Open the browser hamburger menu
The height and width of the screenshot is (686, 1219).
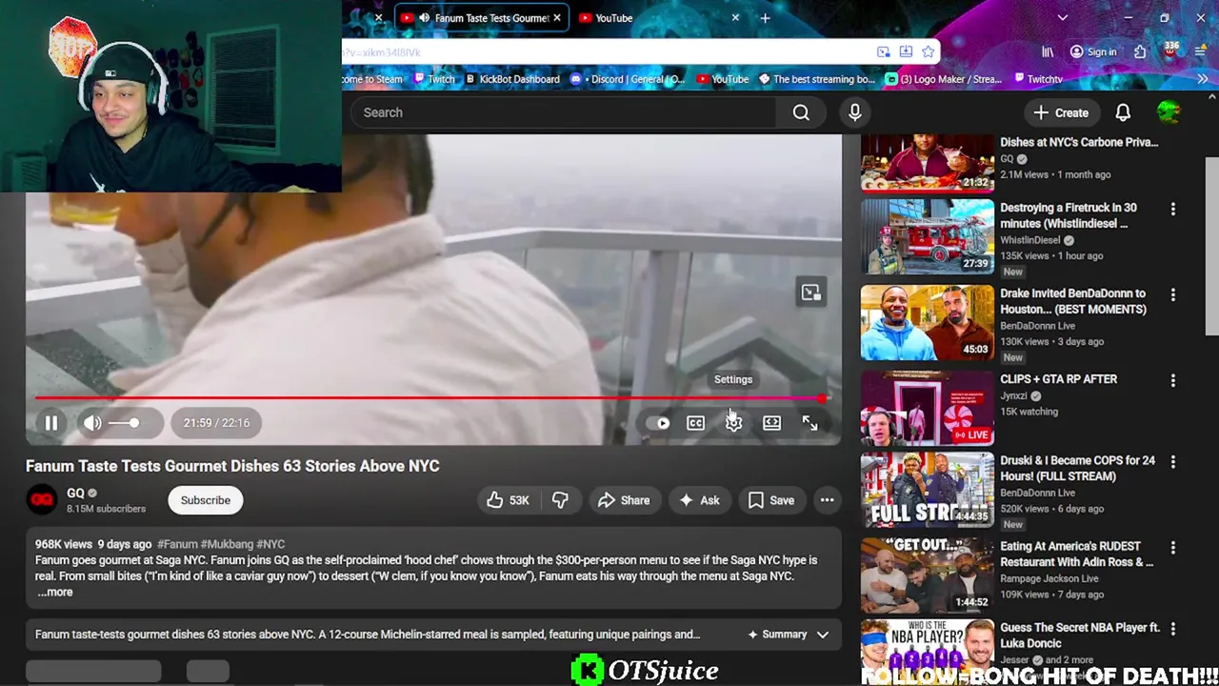(1202, 52)
